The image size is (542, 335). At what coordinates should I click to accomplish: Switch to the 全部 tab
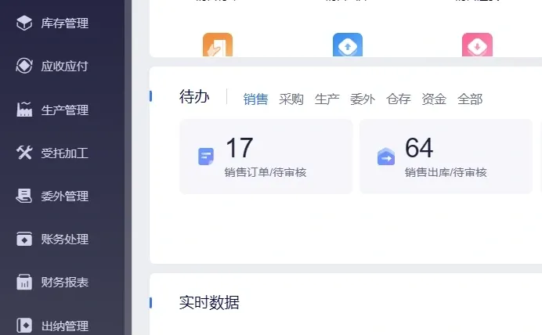pyautogui.click(x=470, y=99)
